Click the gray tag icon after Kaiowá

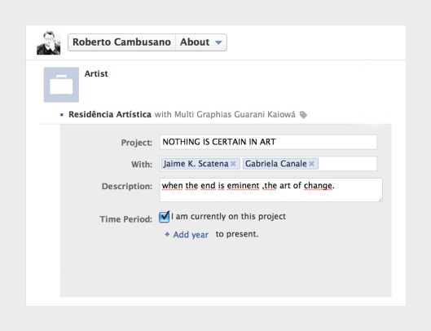tap(303, 115)
